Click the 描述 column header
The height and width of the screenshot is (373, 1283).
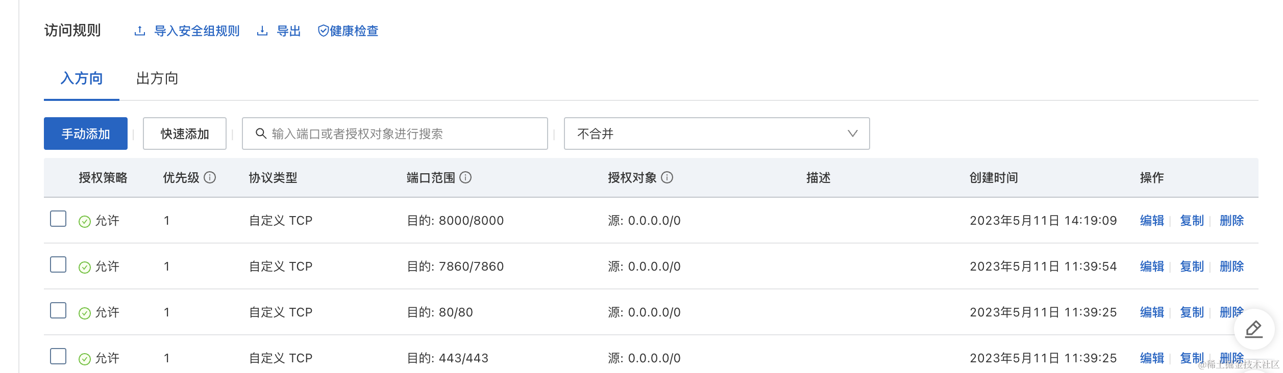click(819, 177)
